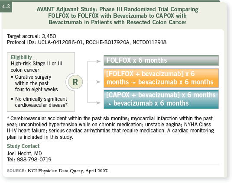
Task: Click the Study Contact heading
Action: (x=23, y=146)
